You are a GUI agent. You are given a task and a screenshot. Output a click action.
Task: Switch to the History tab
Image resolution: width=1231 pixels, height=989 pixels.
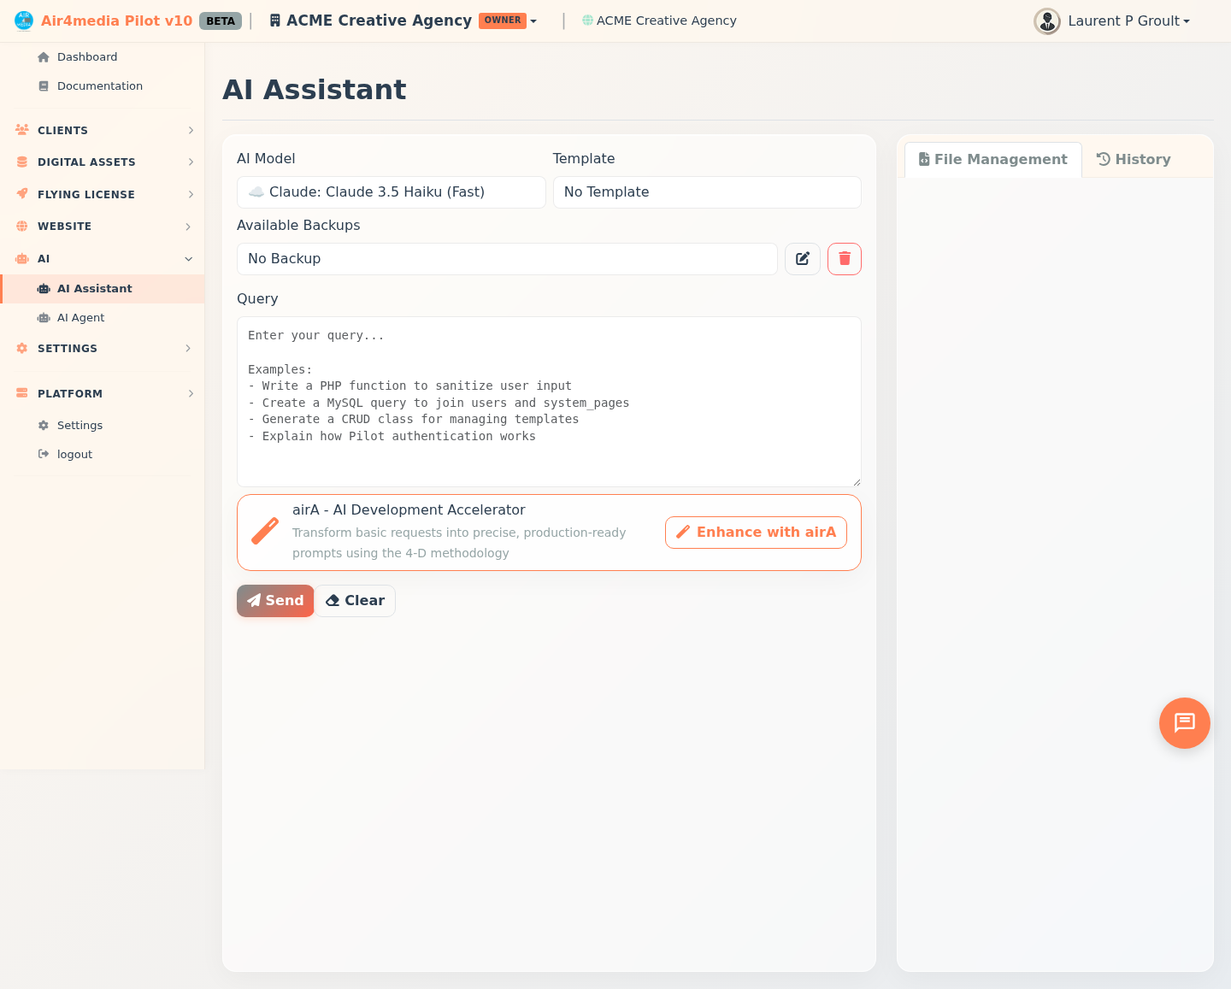point(1134,159)
